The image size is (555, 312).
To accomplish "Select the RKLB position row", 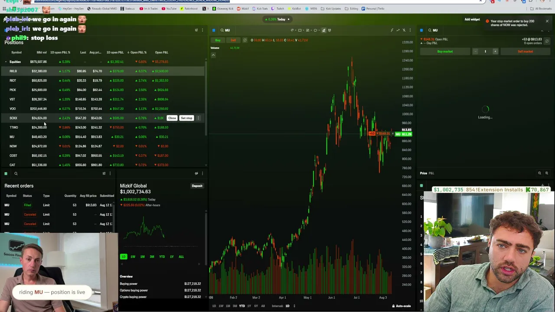I will click(103, 71).
